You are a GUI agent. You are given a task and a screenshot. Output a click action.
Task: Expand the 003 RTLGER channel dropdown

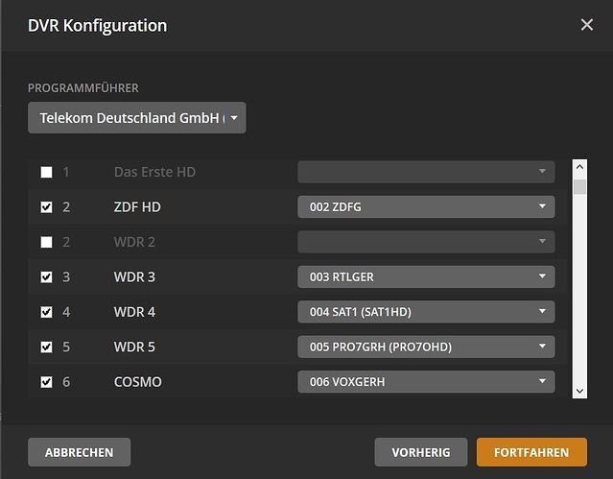click(x=426, y=277)
